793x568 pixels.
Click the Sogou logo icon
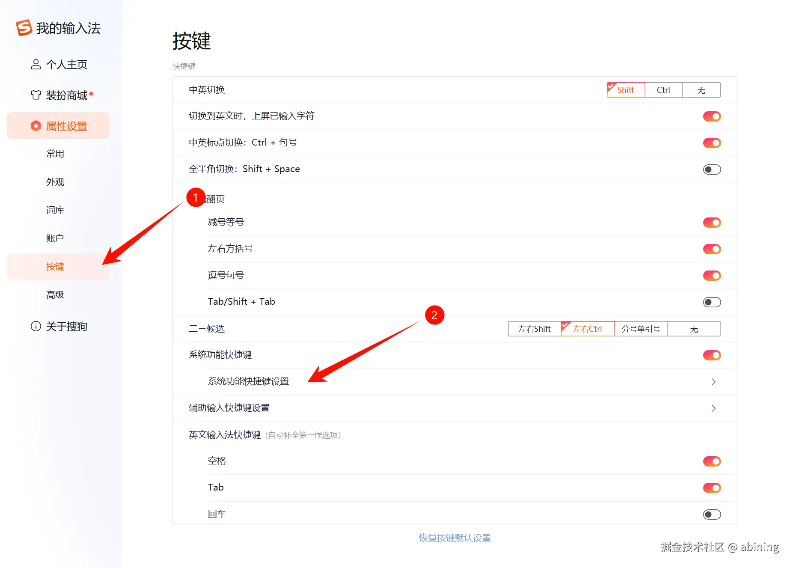(x=24, y=28)
